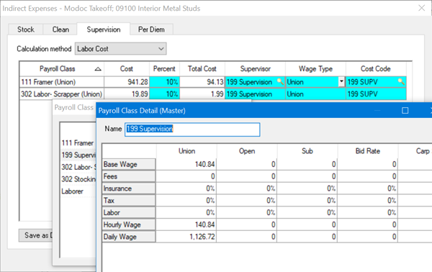Open the Per Diem tab
Viewport: 432px width, 272px height.
(x=151, y=30)
